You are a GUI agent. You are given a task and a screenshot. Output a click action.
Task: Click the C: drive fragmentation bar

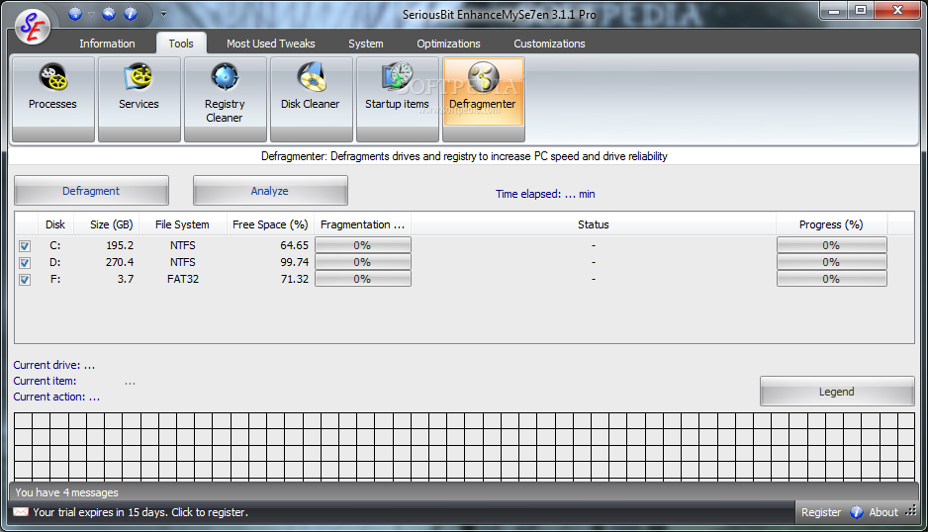click(363, 245)
